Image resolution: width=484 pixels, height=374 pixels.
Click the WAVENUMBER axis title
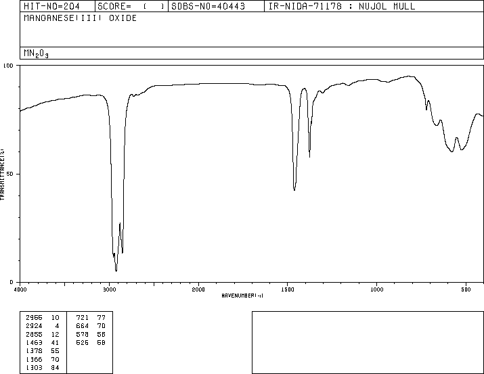click(x=242, y=296)
